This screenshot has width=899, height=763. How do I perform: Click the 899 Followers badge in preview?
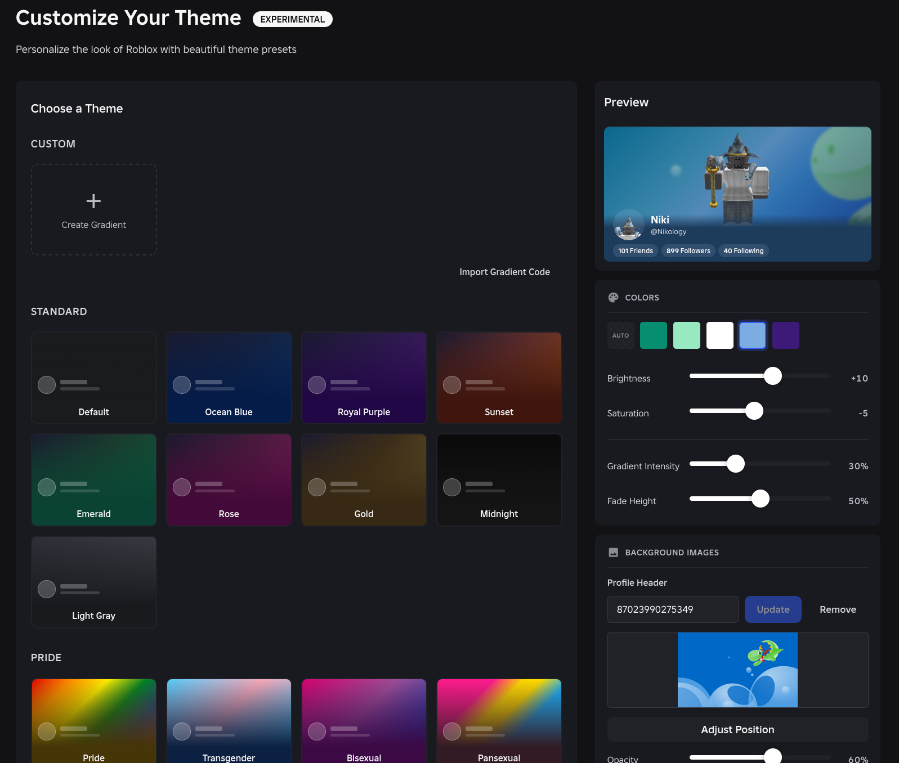688,251
